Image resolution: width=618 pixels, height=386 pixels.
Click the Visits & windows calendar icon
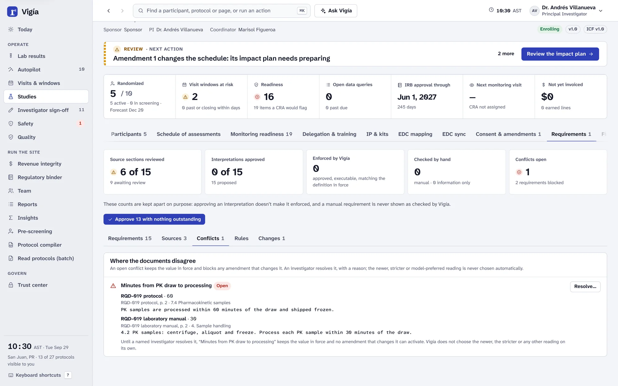point(11,83)
